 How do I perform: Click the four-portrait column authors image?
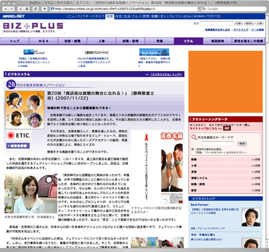(25, 110)
